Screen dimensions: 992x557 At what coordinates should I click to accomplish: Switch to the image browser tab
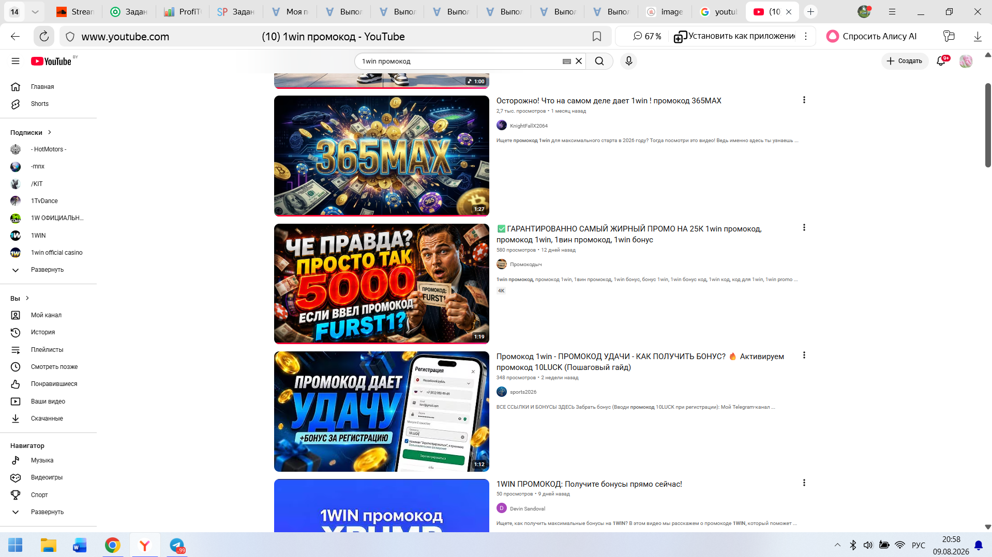click(665, 11)
